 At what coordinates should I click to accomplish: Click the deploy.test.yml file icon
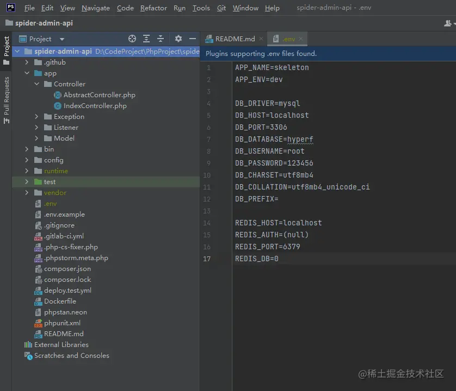click(x=38, y=291)
